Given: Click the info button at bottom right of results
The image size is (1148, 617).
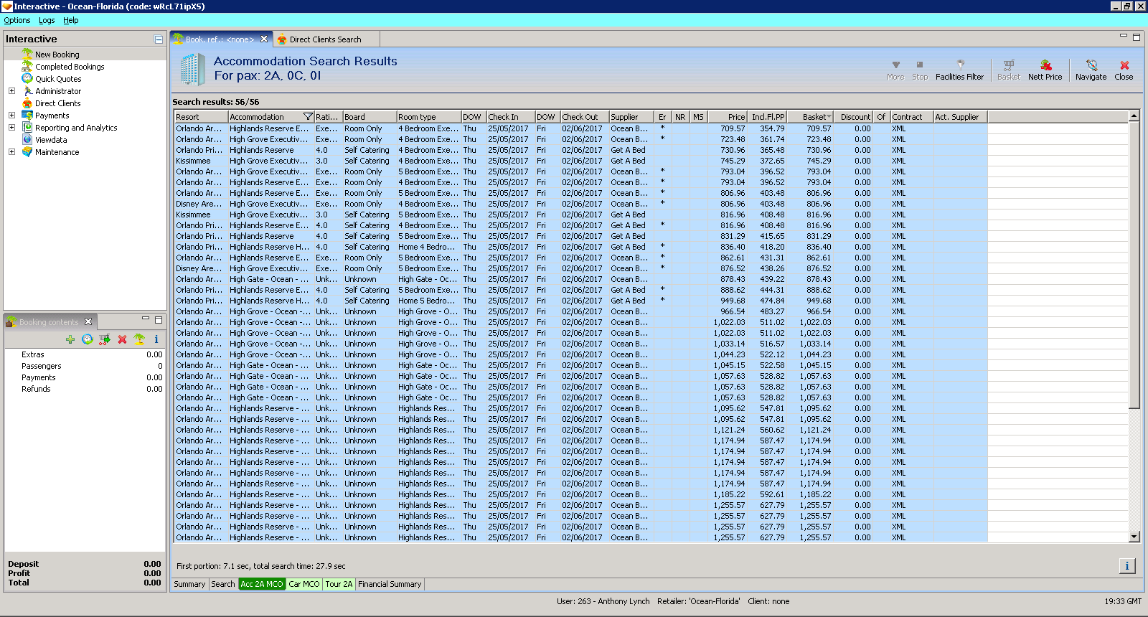Looking at the screenshot, I should [1127, 566].
